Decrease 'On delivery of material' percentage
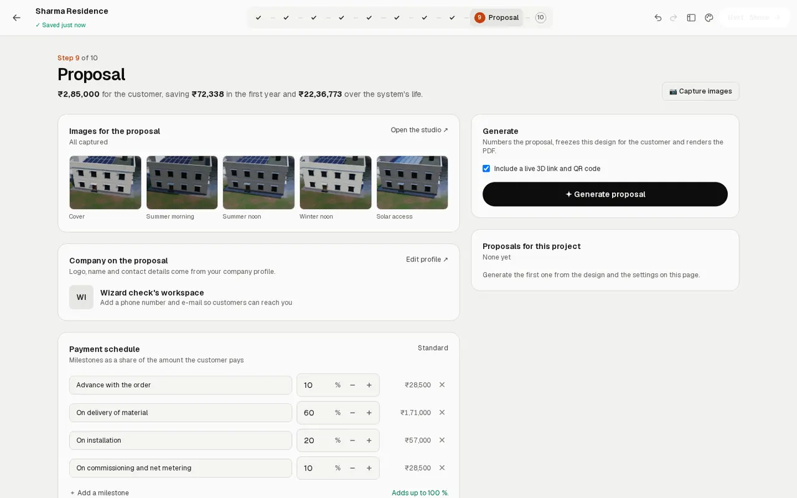 tap(352, 413)
